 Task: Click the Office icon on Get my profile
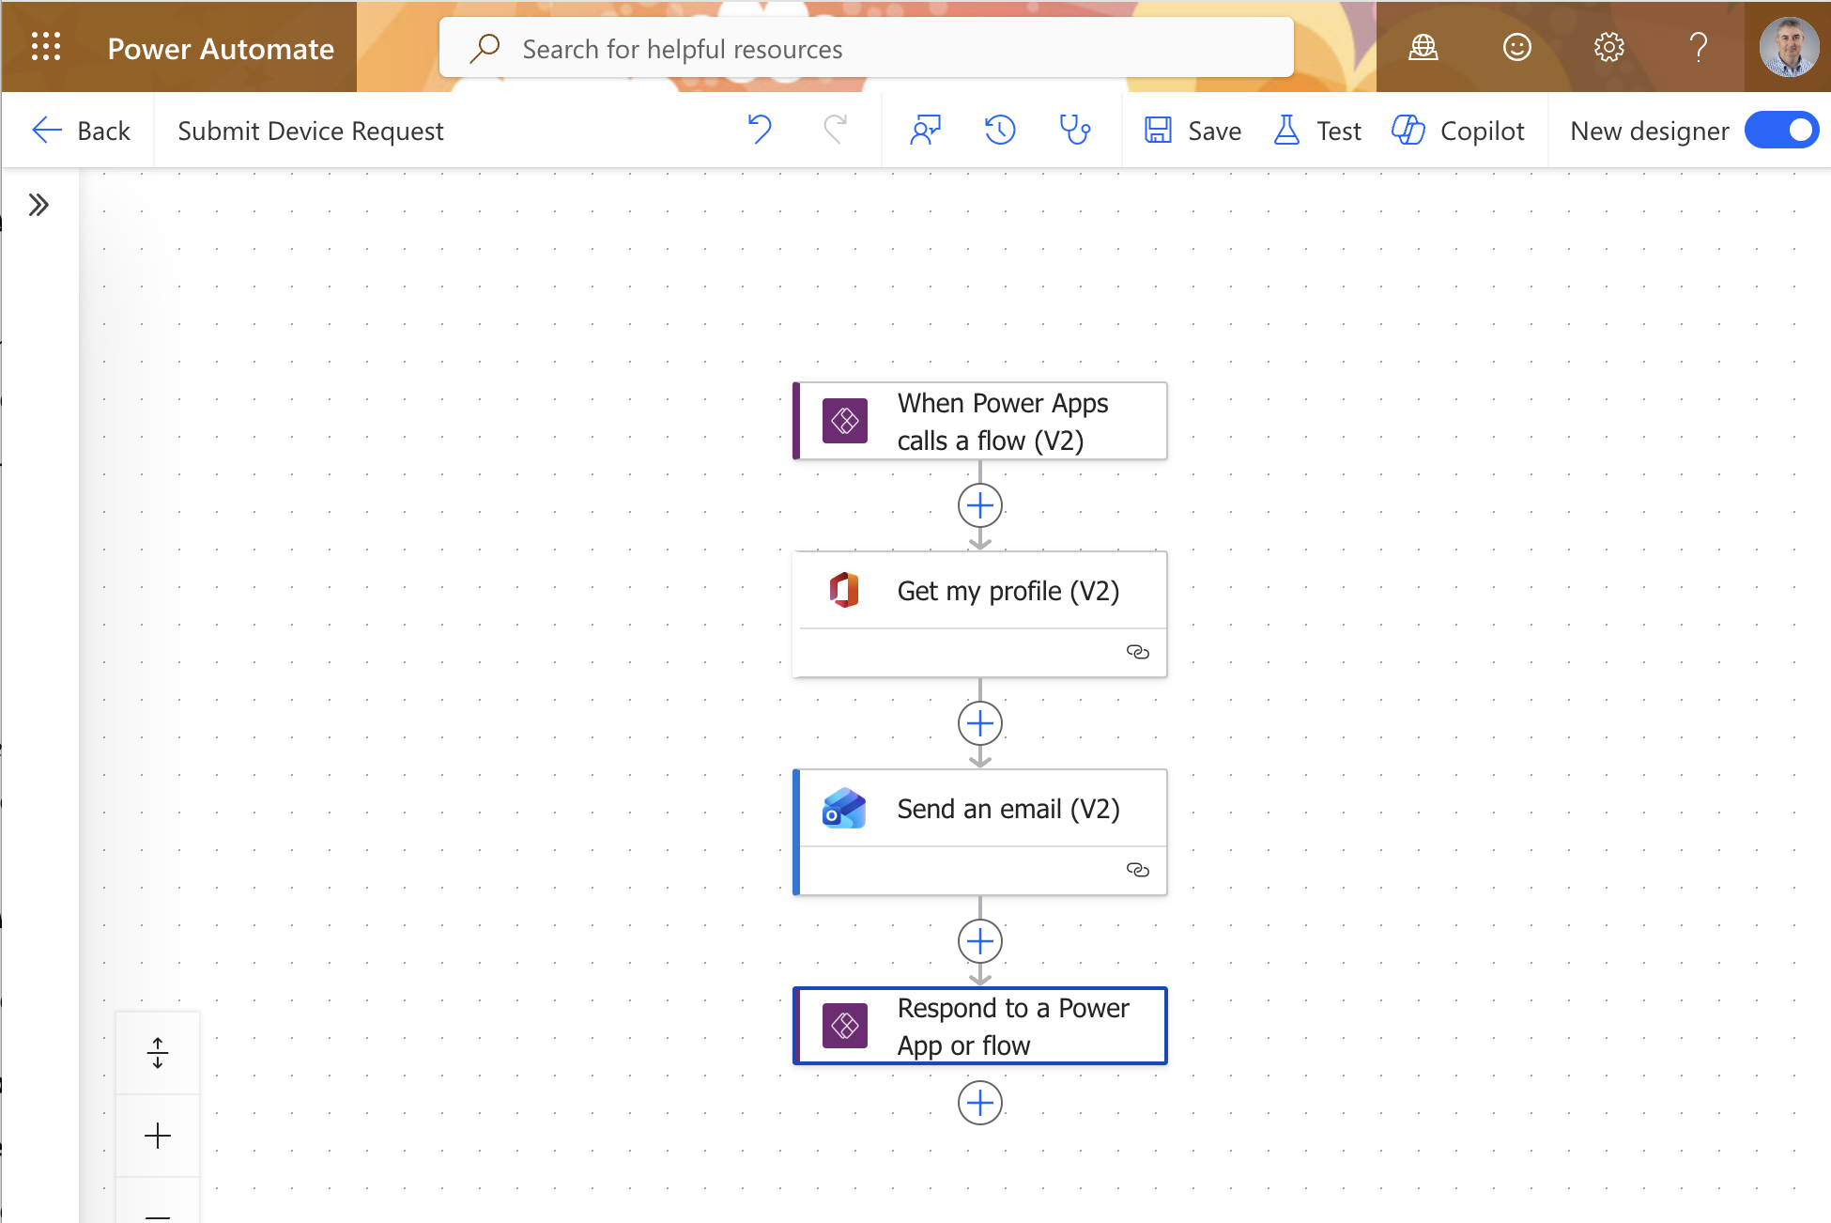click(844, 590)
